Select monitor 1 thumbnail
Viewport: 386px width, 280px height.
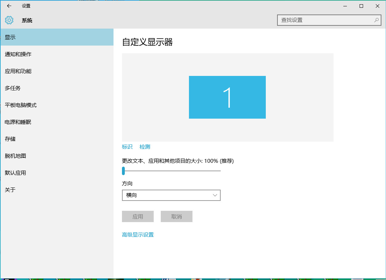tap(227, 97)
